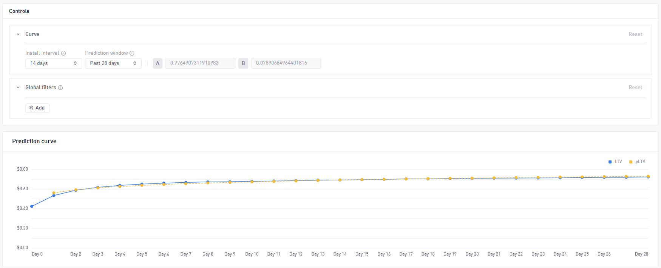Click the Day 28 pLTV data point
The image size is (661, 268).
[x=648, y=176]
